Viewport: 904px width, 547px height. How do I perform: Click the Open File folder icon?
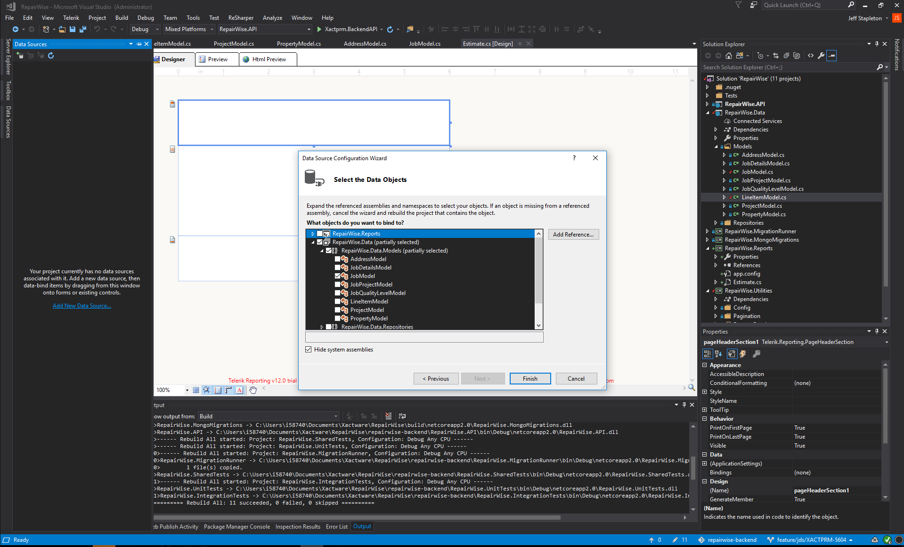[62, 29]
